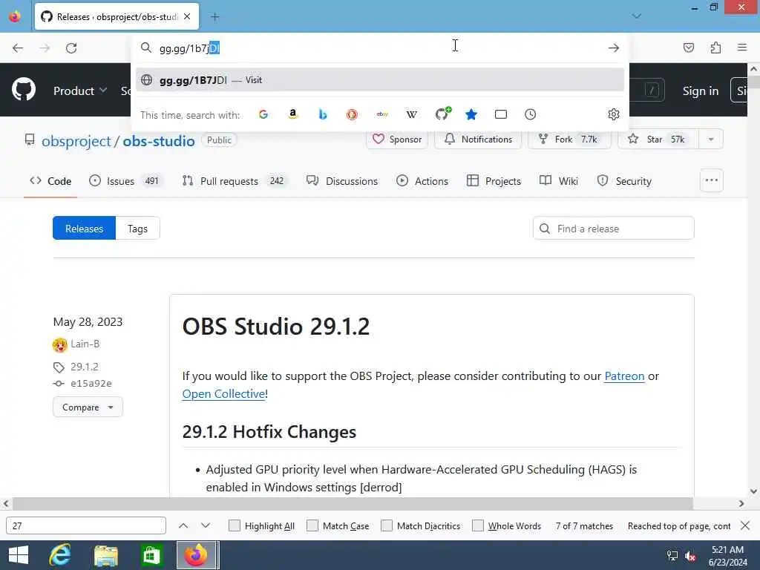This screenshot has width=760, height=570.
Task: Star the obs-studio repository
Action: point(658,139)
